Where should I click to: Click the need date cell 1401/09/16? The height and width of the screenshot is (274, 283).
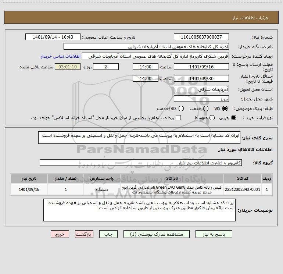click(x=29, y=189)
